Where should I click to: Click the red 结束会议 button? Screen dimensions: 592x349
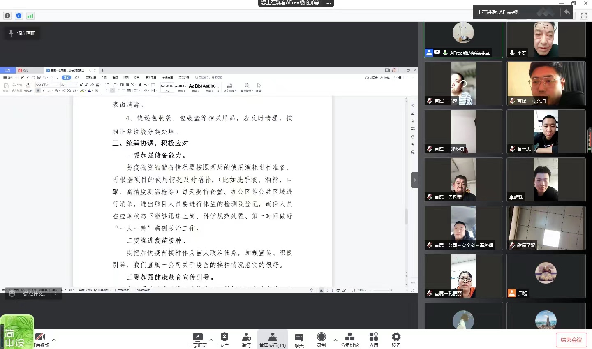tap(571, 340)
